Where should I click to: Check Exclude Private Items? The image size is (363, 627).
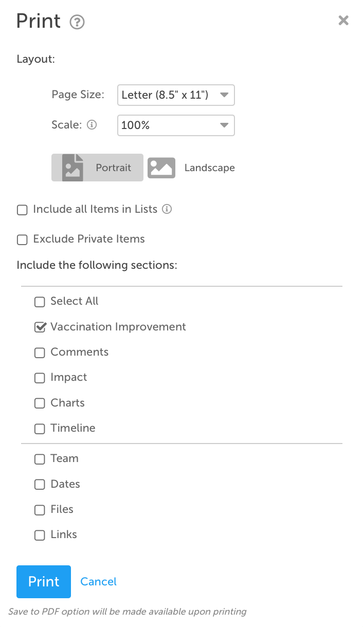coord(22,239)
